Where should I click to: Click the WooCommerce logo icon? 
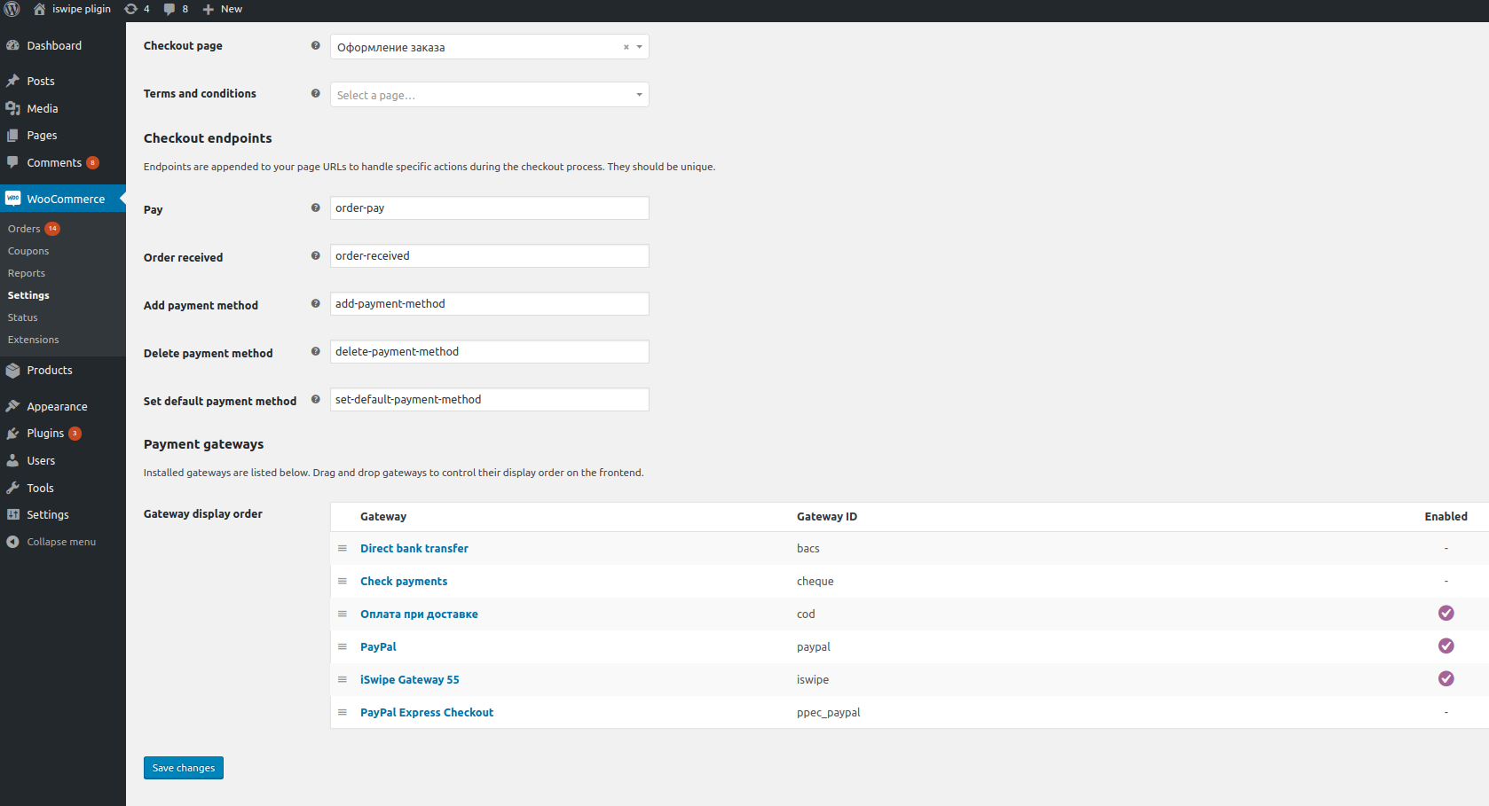pyautogui.click(x=12, y=199)
